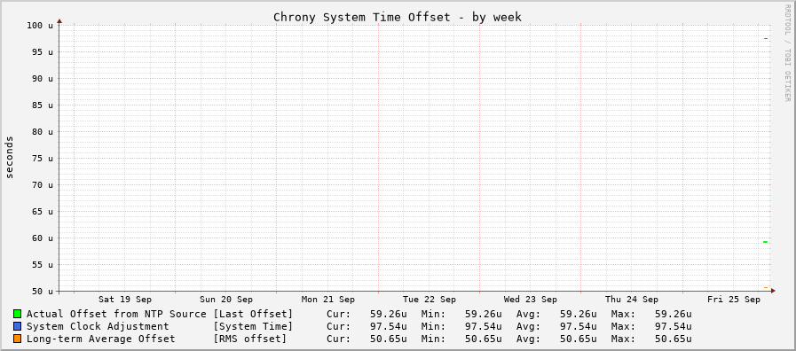Image resolution: width=796 pixels, height=351 pixels.
Task: Click the blue System Clock Adjustment swatch
Action: [18, 326]
